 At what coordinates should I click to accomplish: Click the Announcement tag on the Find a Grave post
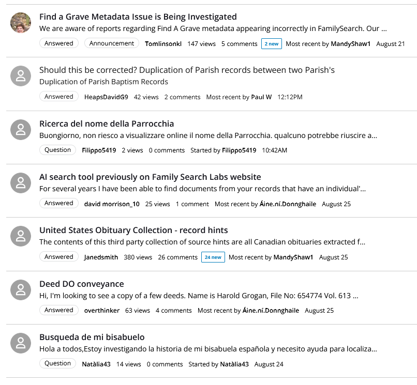coord(112,43)
